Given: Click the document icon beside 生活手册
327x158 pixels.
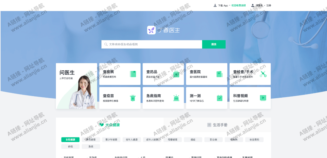Looking at the screenshot, I should click(209, 125).
